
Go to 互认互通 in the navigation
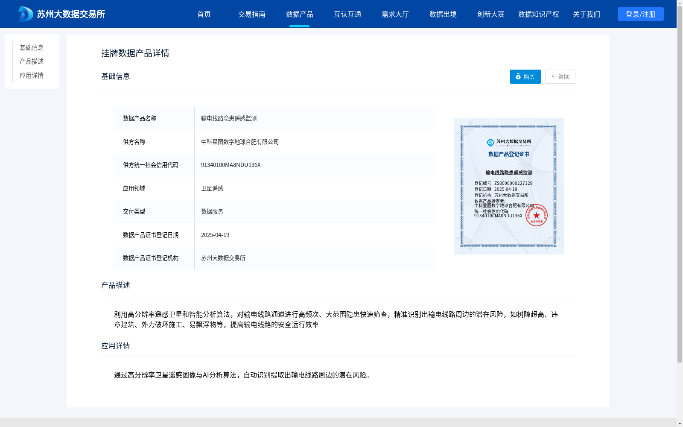(347, 14)
